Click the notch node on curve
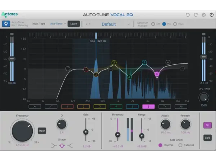Image resolution: width=216 pixels, height=162 pixels. pyautogui.click(x=111, y=69)
